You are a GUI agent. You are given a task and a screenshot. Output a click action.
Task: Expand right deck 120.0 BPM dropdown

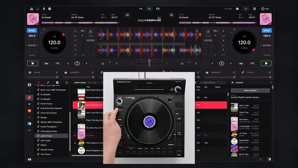267,36
